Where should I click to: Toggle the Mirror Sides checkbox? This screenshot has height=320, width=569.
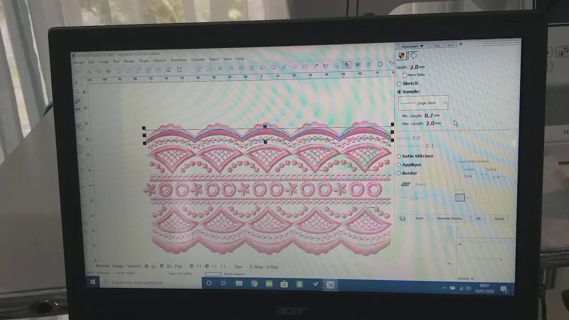(405, 75)
